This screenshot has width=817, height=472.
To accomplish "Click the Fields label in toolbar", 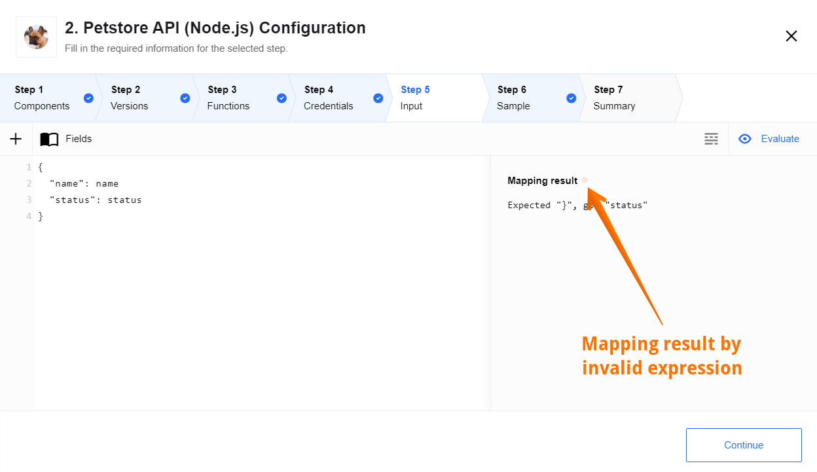I will point(79,139).
